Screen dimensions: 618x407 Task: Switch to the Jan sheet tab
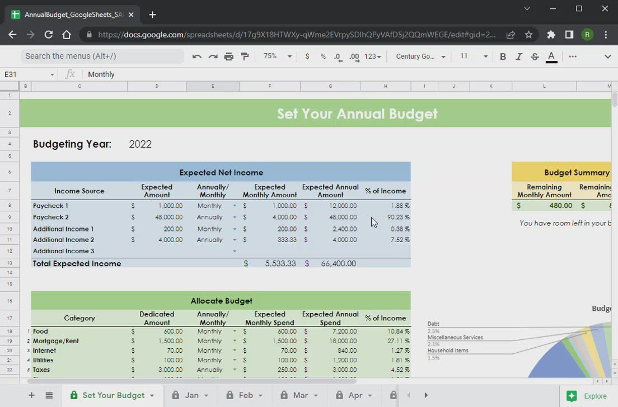pyautogui.click(x=191, y=395)
